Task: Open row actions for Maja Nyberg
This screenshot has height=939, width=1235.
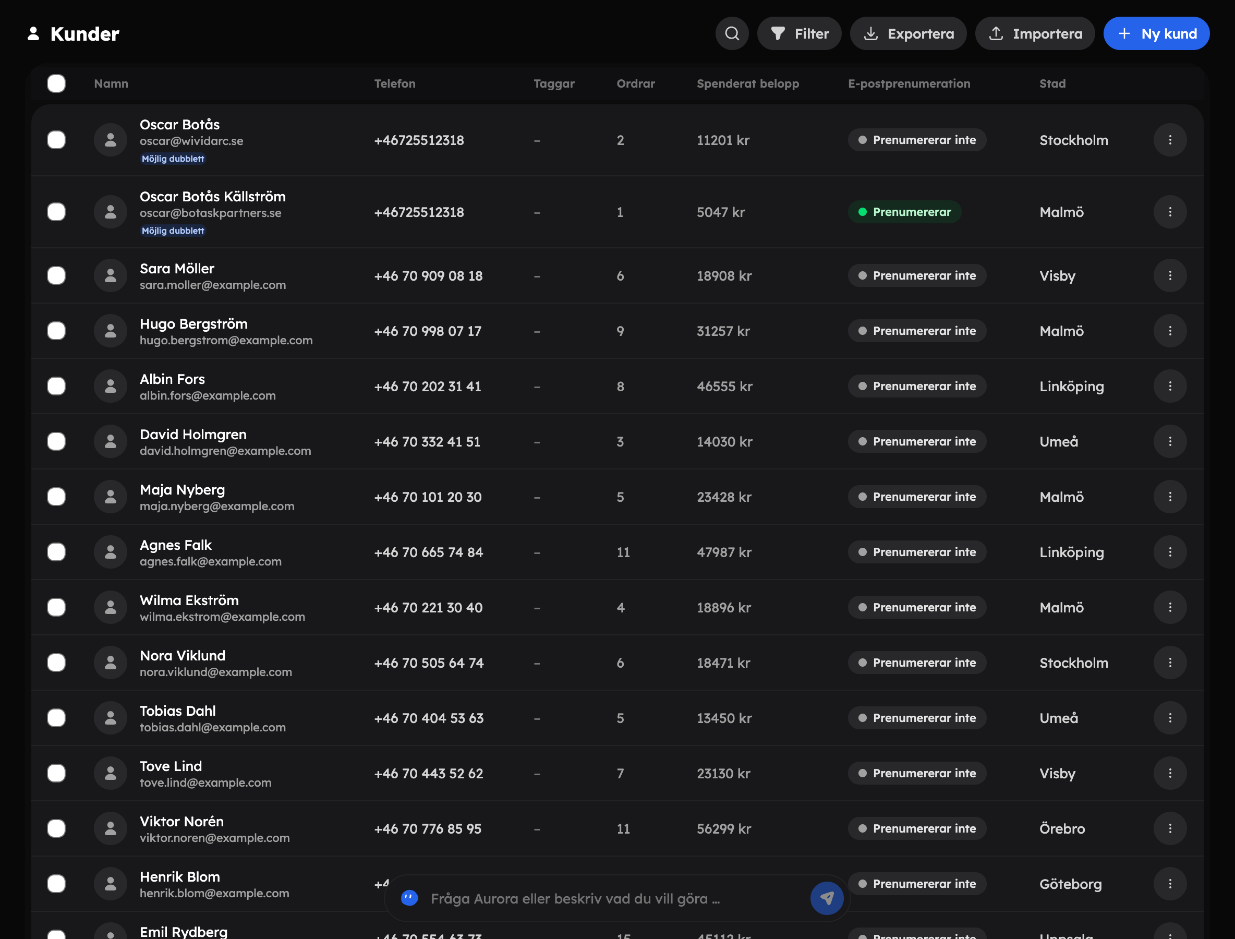Action: (1170, 497)
